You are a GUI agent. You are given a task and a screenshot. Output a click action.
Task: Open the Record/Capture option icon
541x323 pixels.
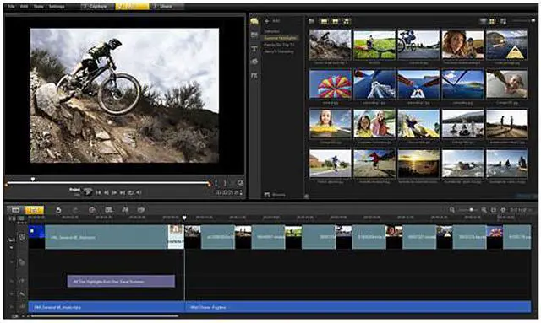[92, 210]
